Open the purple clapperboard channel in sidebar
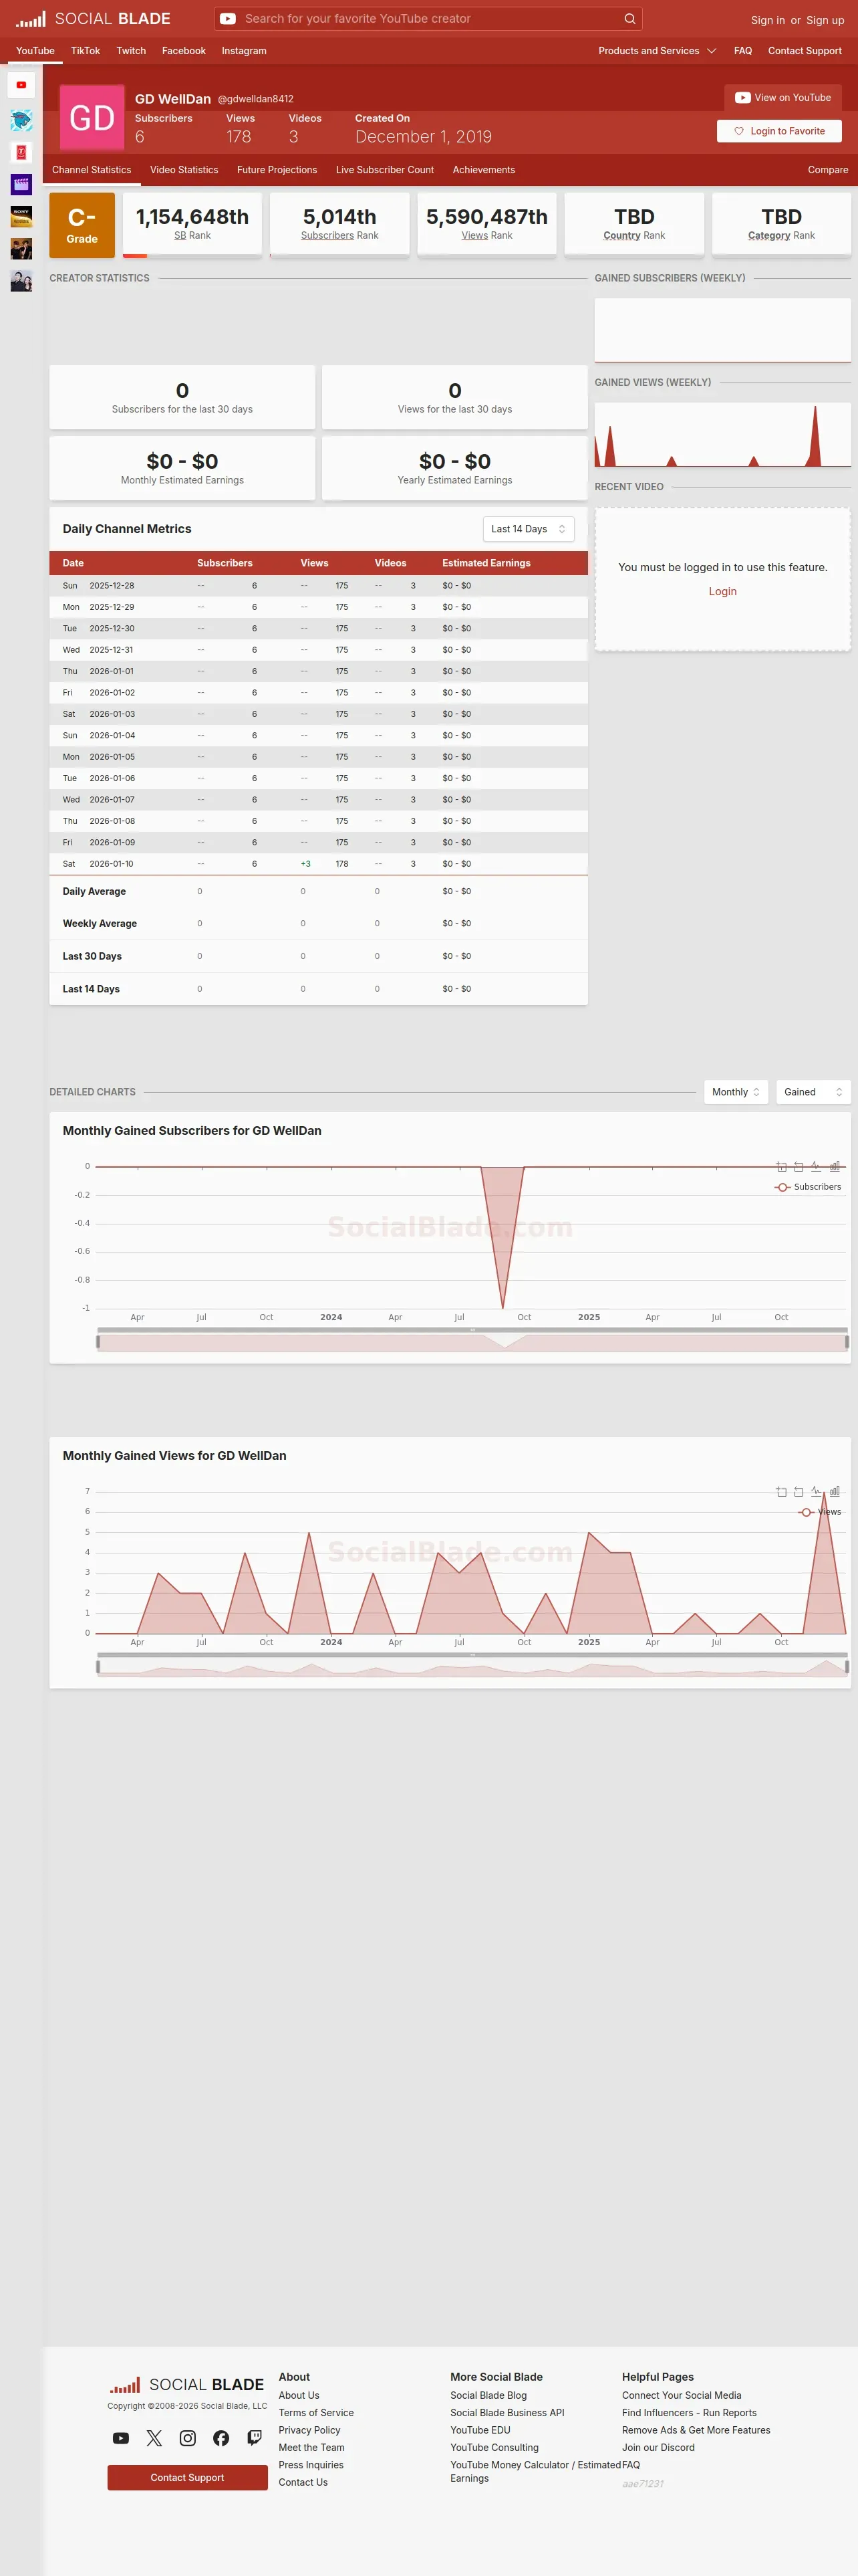 [21, 184]
